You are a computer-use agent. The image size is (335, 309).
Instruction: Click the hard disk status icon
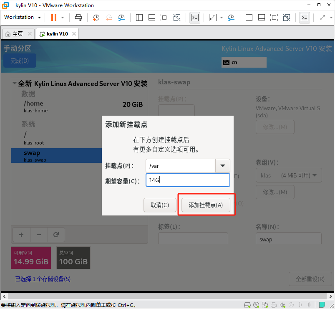pos(247,305)
